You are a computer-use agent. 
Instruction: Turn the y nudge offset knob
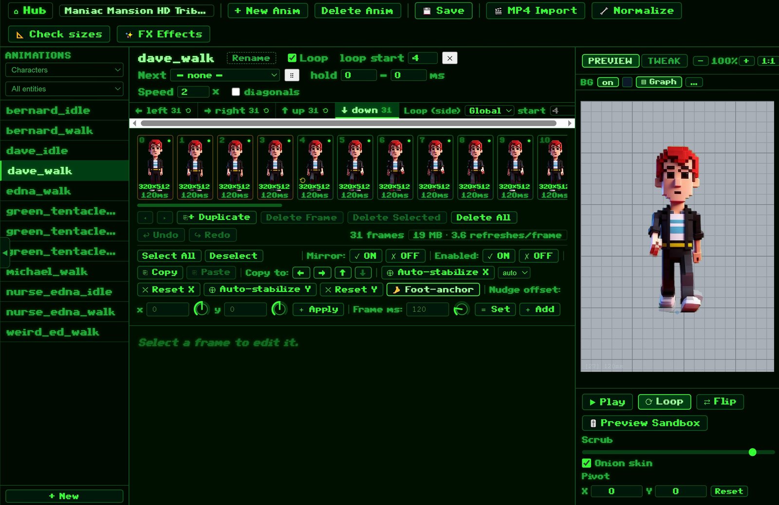pos(278,309)
